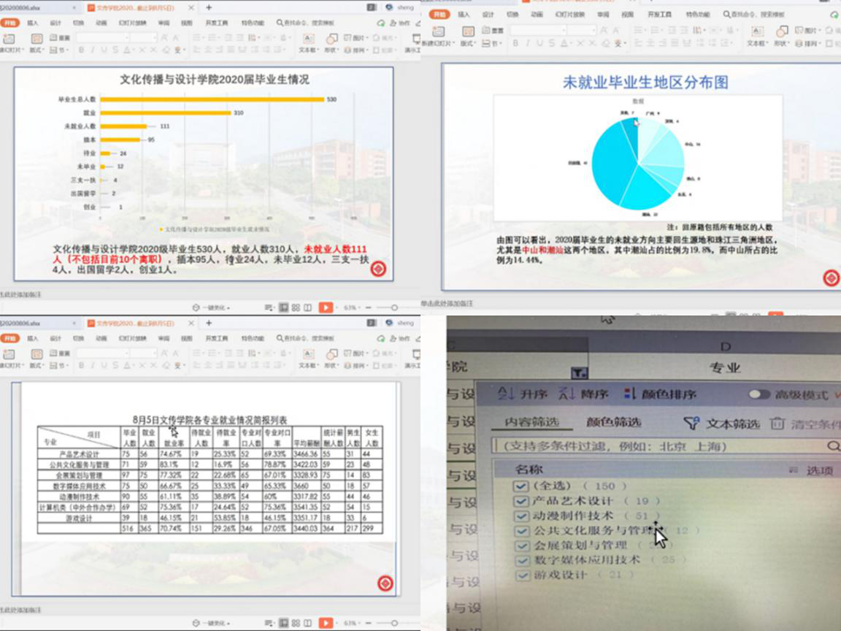
Task: Click the 协作 collaborate button in bar-chart window
Action: point(400,23)
